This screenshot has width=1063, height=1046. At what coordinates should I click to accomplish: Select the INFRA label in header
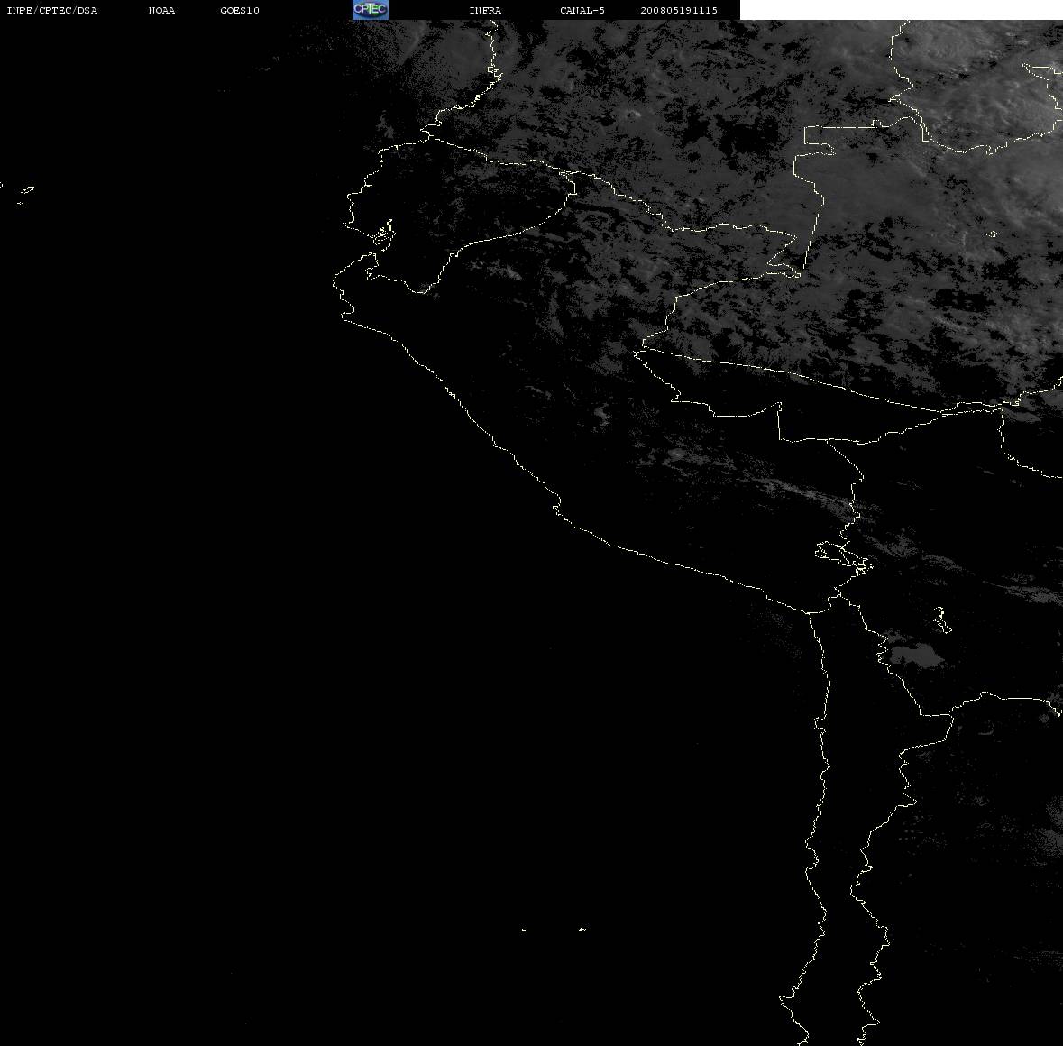coord(485,10)
